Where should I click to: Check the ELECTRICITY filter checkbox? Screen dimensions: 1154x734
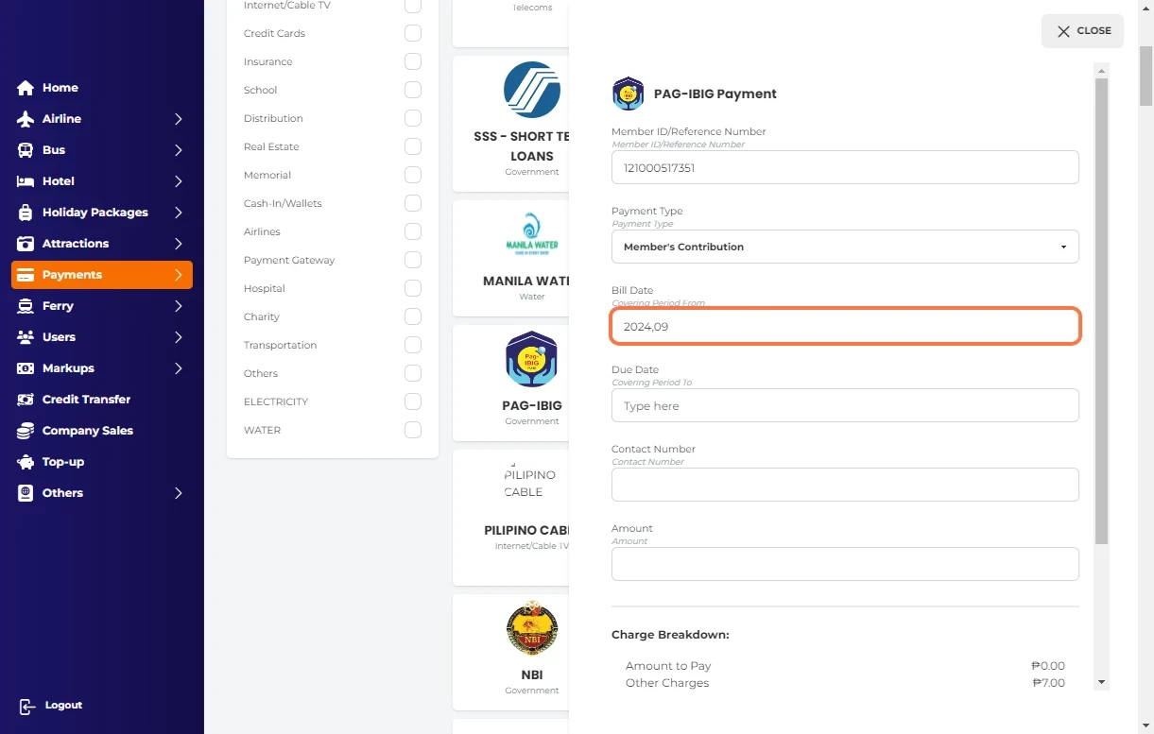[413, 401]
